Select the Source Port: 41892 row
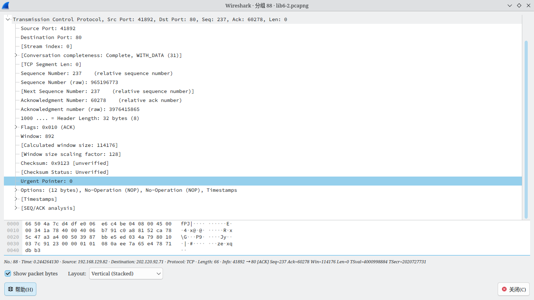The height and width of the screenshot is (300, 534). [48, 28]
